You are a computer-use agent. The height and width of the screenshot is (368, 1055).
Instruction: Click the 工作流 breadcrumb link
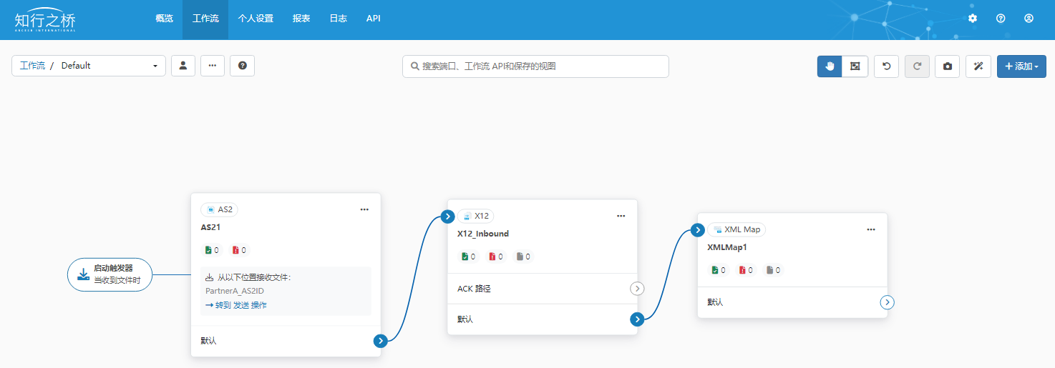click(x=32, y=66)
